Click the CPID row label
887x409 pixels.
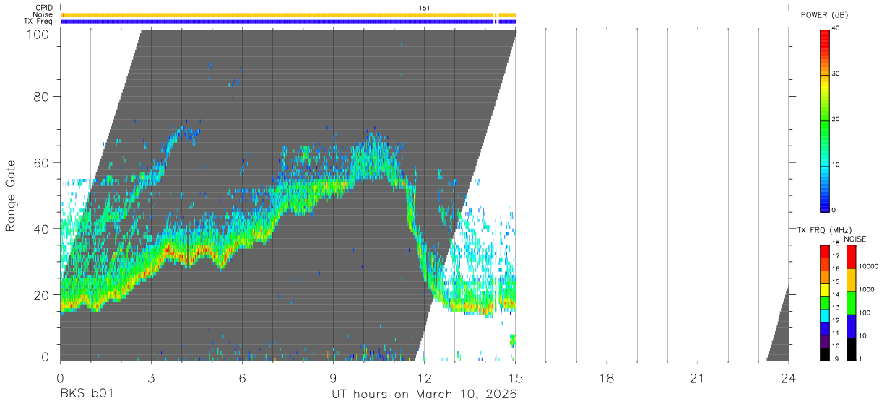(44, 7)
